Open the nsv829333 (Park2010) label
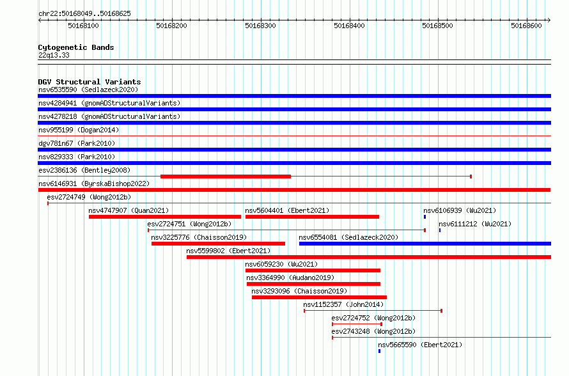This screenshot has width=569, height=376. 77,157
